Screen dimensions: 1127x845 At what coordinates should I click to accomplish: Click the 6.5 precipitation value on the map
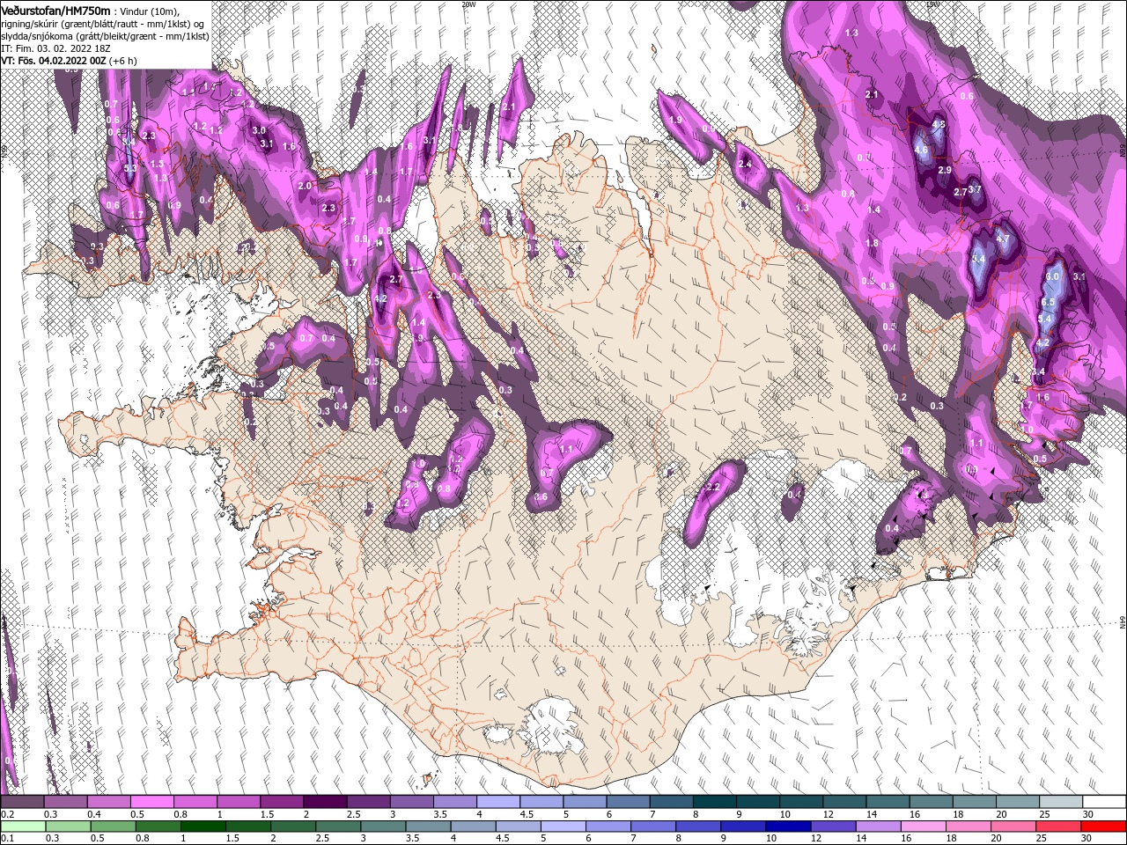pos(1048,302)
